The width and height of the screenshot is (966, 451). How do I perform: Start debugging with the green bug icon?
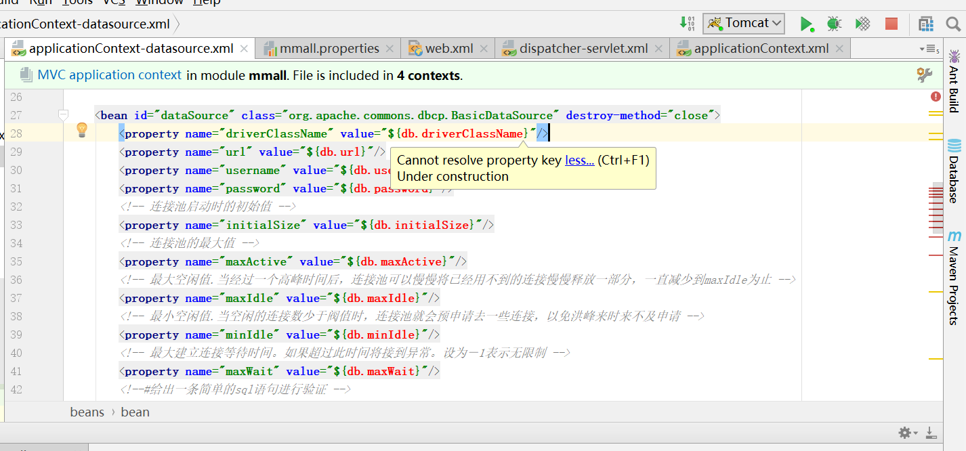(834, 24)
